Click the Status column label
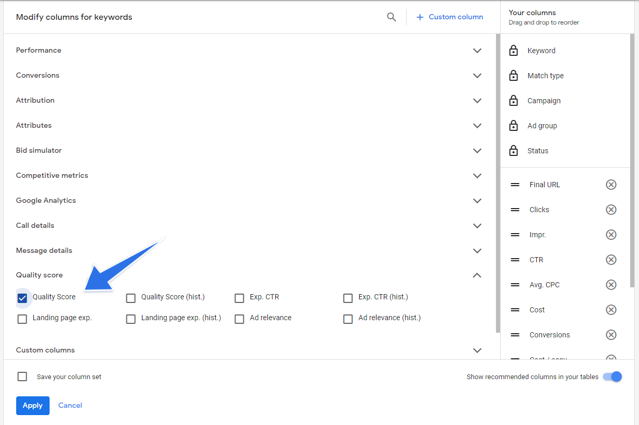The width and height of the screenshot is (639, 425). 538,151
